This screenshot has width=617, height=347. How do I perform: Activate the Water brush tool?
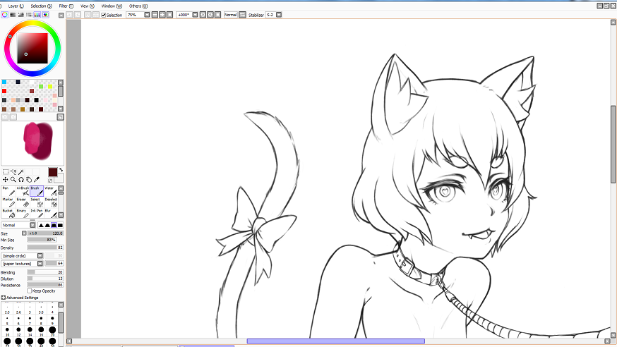click(x=50, y=191)
